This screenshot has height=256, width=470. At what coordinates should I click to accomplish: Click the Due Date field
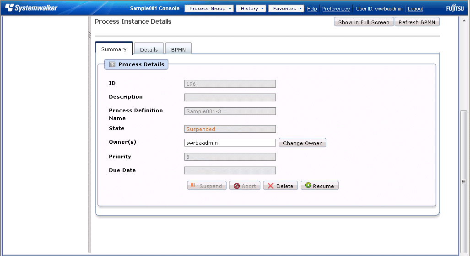pyautogui.click(x=230, y=170)
